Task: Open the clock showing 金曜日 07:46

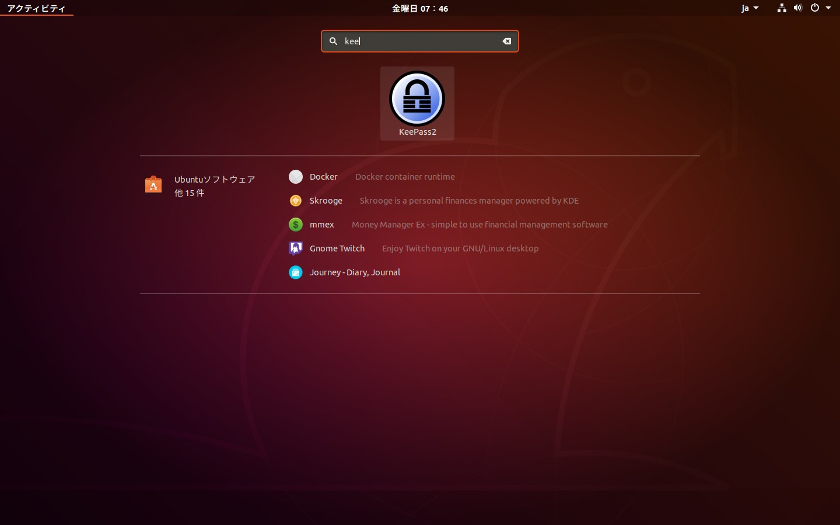Action: (420, 8)
